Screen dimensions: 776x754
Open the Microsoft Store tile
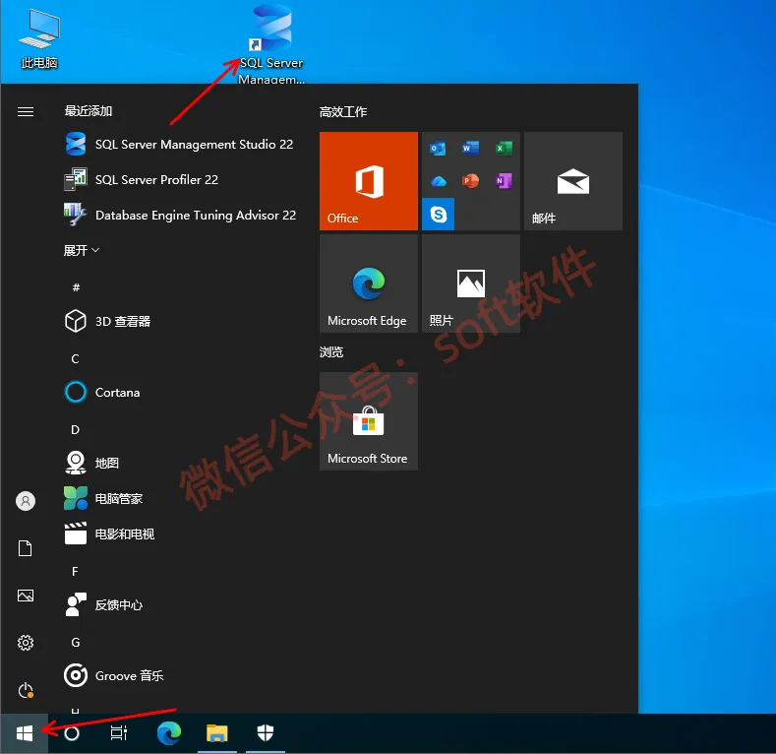(x=369, y=421)
